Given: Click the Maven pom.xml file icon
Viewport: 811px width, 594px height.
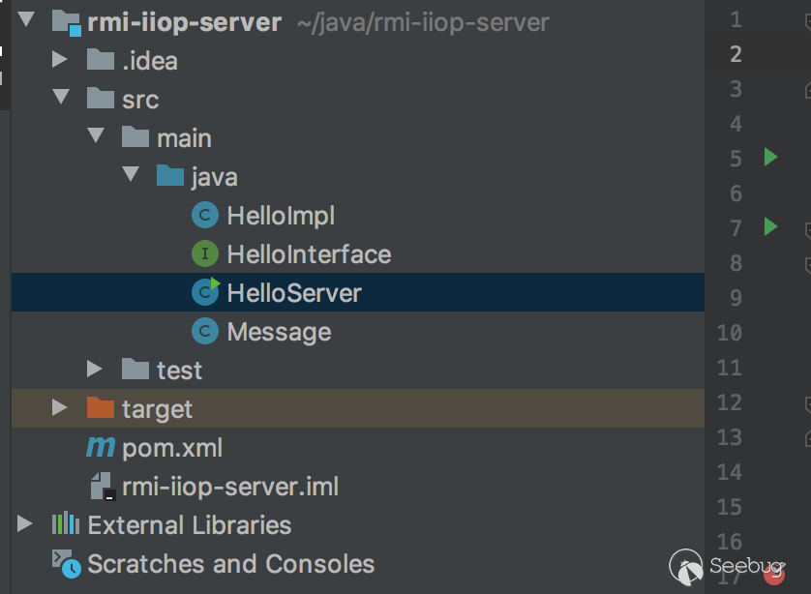Looking at the screenshot, I should click(x=101, y=448).
